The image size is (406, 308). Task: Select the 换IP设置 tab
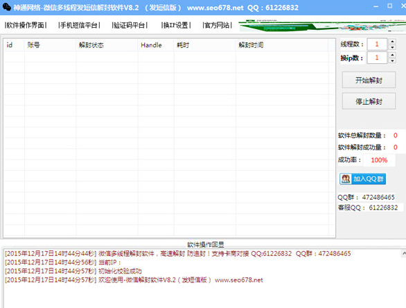176,25
